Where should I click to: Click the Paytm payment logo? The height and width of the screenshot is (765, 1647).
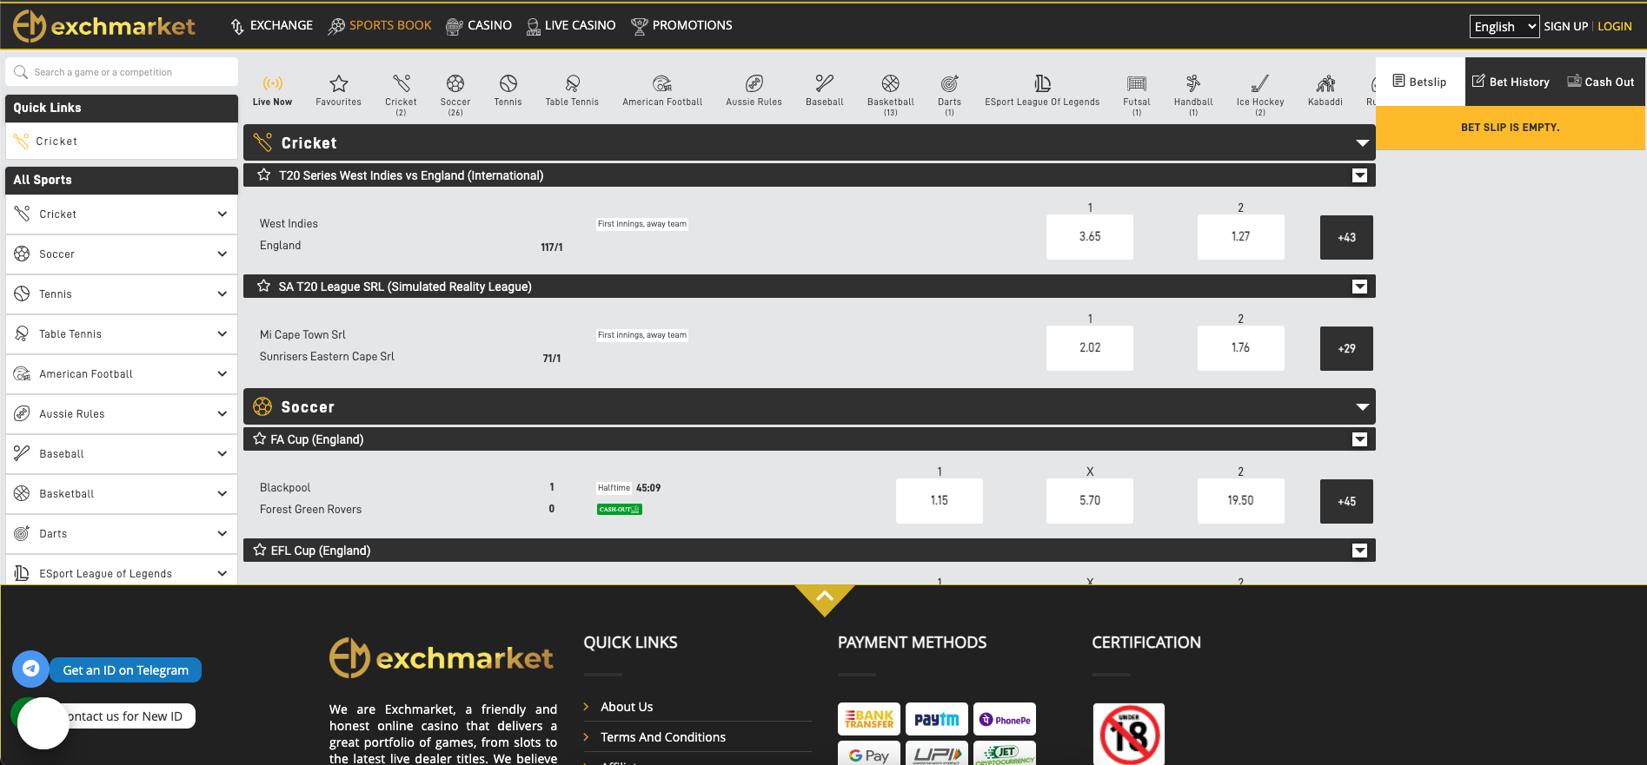click(x=937, y=719)
